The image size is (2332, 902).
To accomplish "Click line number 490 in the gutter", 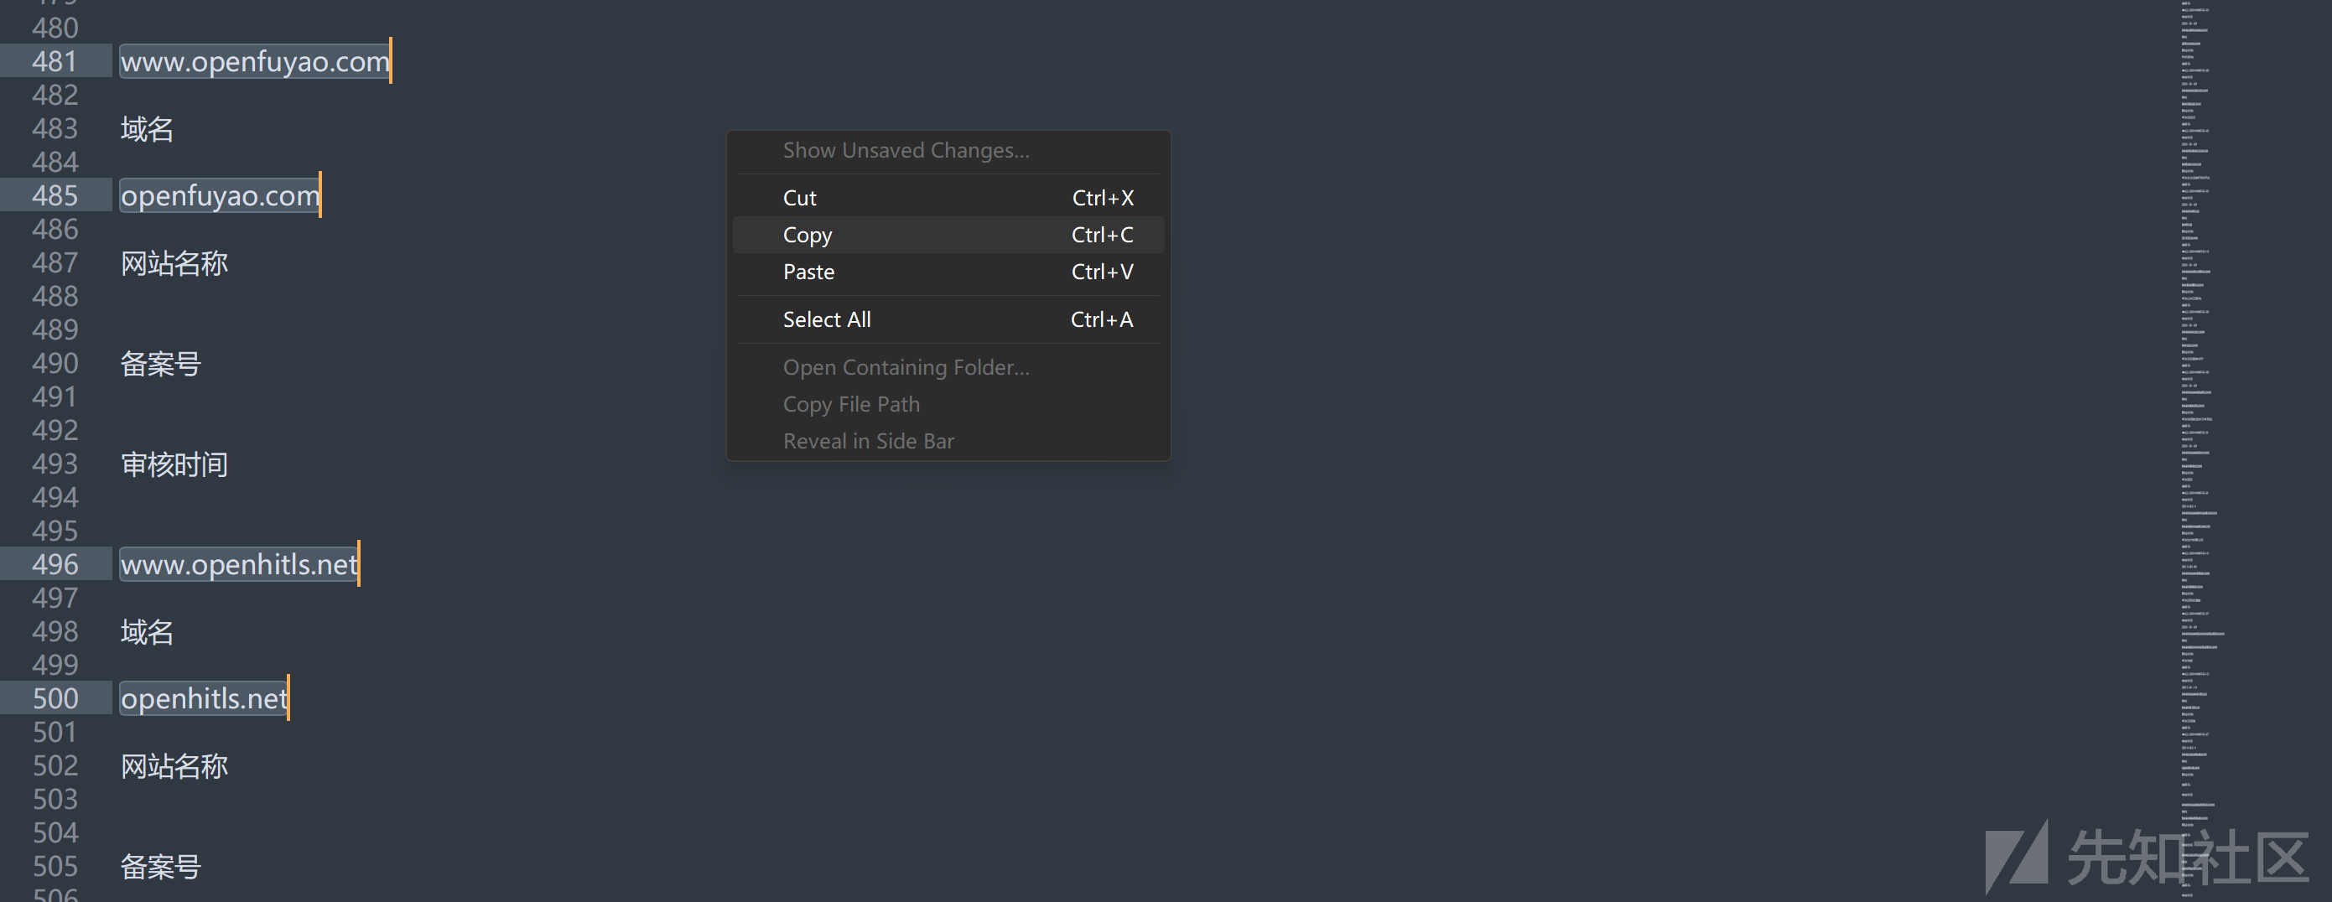I will [x=55, y=364].
